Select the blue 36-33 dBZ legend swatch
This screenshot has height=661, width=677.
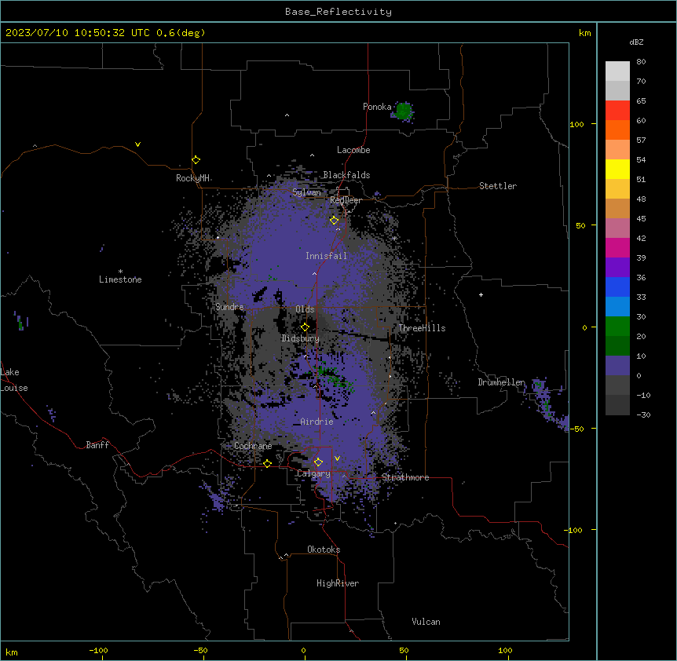click(617, 287)
